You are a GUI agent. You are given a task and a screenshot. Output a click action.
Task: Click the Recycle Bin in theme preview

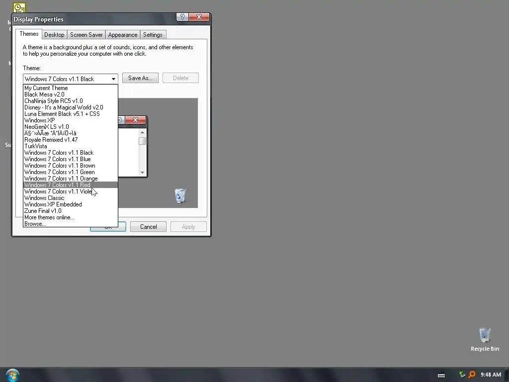click(180, 196)
